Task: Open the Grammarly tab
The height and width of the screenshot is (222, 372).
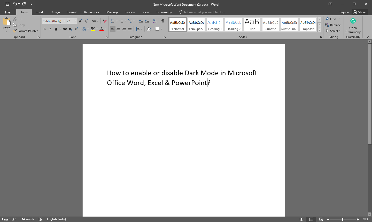Action: (x=164, y=12)
